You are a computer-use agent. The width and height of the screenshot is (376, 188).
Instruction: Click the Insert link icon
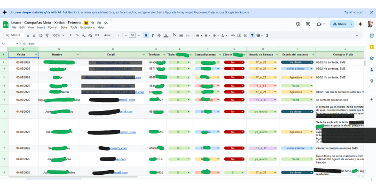(233, 36)
